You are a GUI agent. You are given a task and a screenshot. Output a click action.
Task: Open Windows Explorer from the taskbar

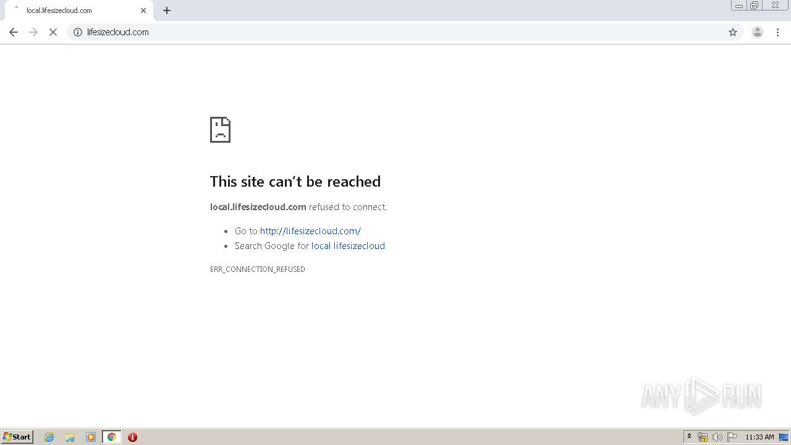click(70, 437)
